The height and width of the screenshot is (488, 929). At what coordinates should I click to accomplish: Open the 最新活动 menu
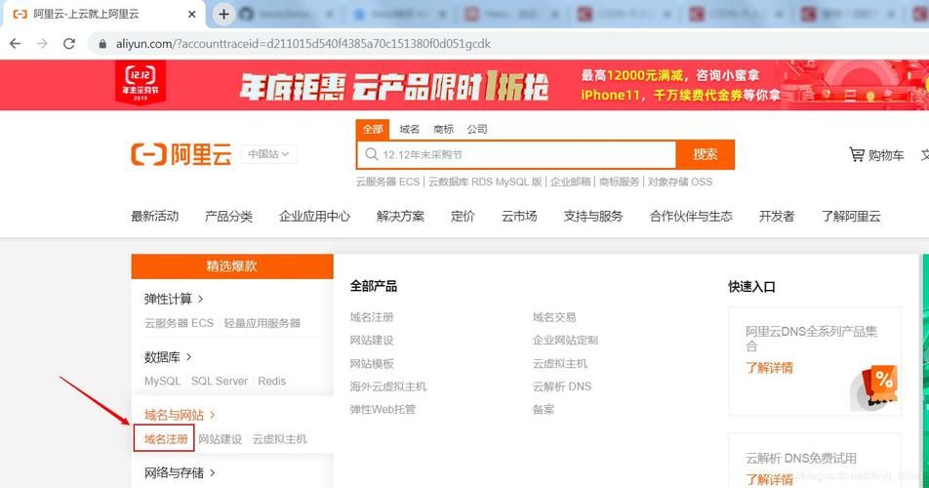[x=154, y=216]
